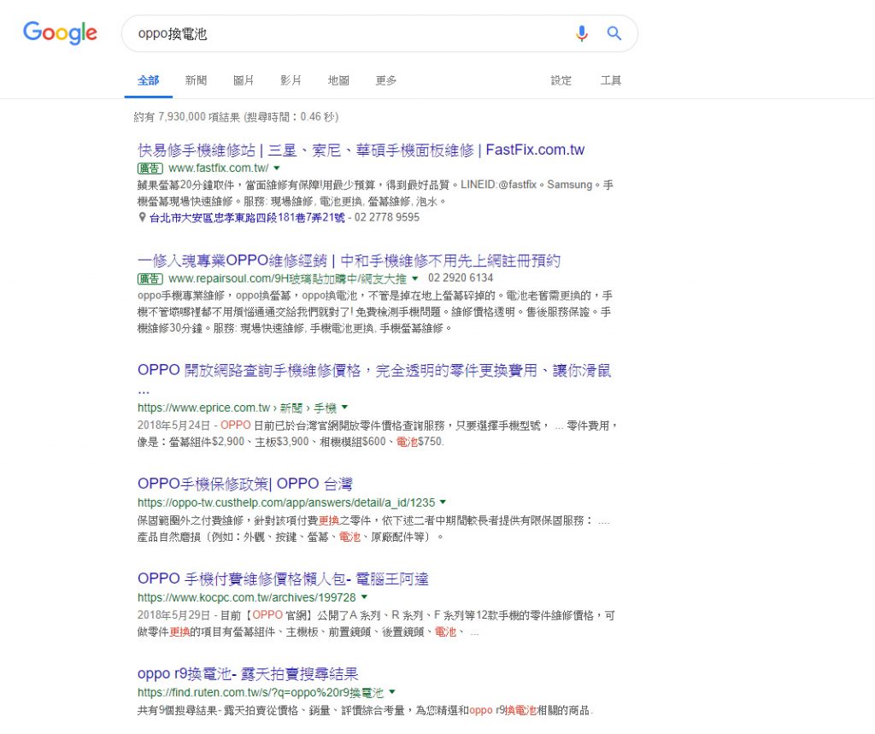Switch to the 圖片 tab

pyautogui.click(x=244, y=80)
